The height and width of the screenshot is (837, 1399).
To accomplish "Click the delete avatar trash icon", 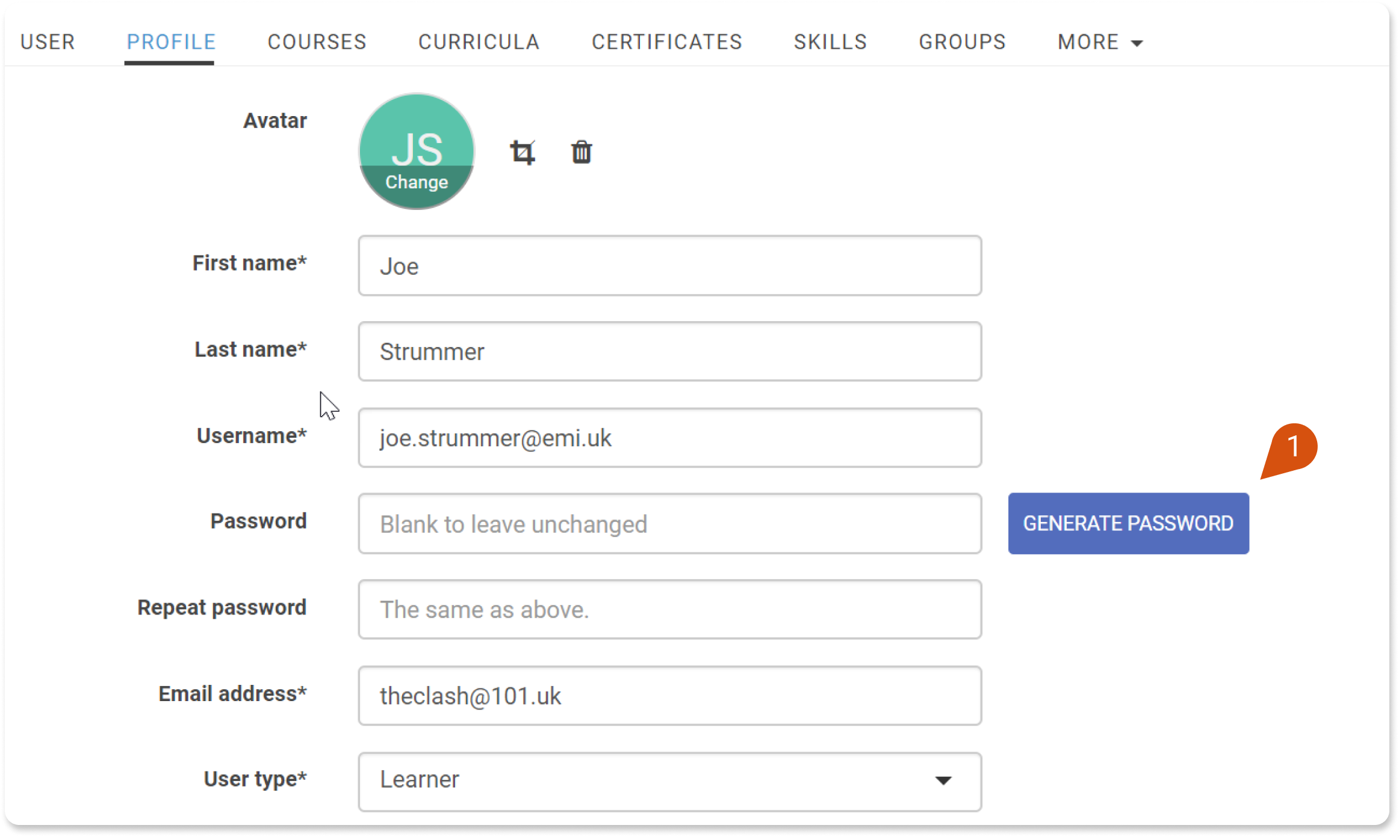I will click(580, 150).
